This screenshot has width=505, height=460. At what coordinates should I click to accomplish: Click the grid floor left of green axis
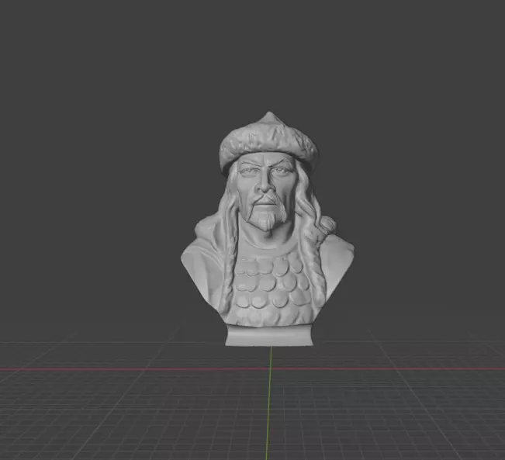[x=129, y=413]
